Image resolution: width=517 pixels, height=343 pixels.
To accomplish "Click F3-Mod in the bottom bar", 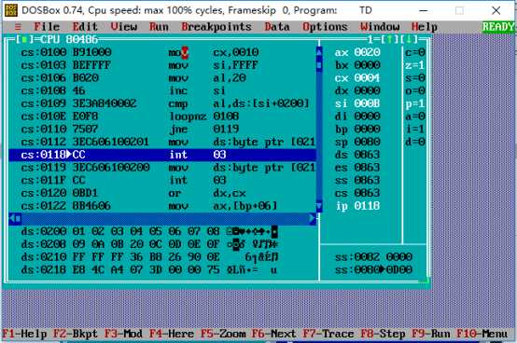I will (123, 334).
